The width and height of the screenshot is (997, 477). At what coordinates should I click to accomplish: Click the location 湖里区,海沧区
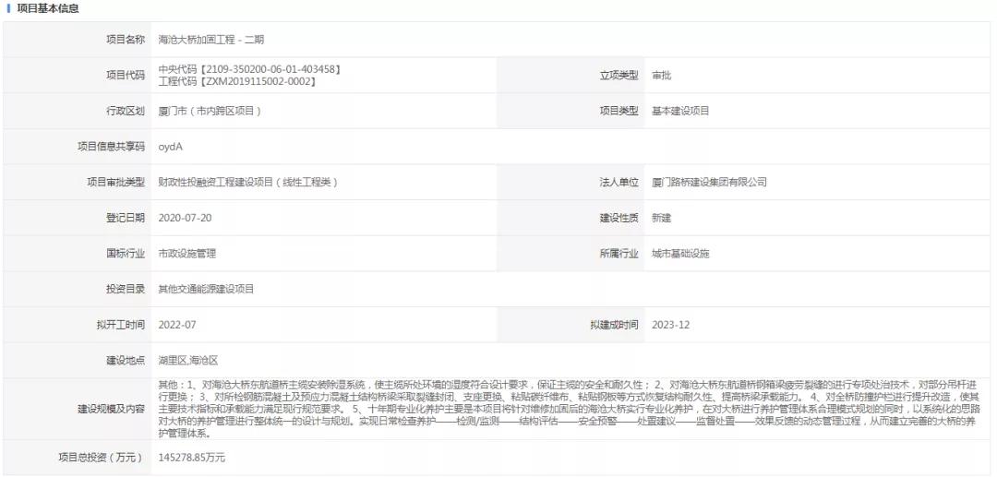point(188,360)
